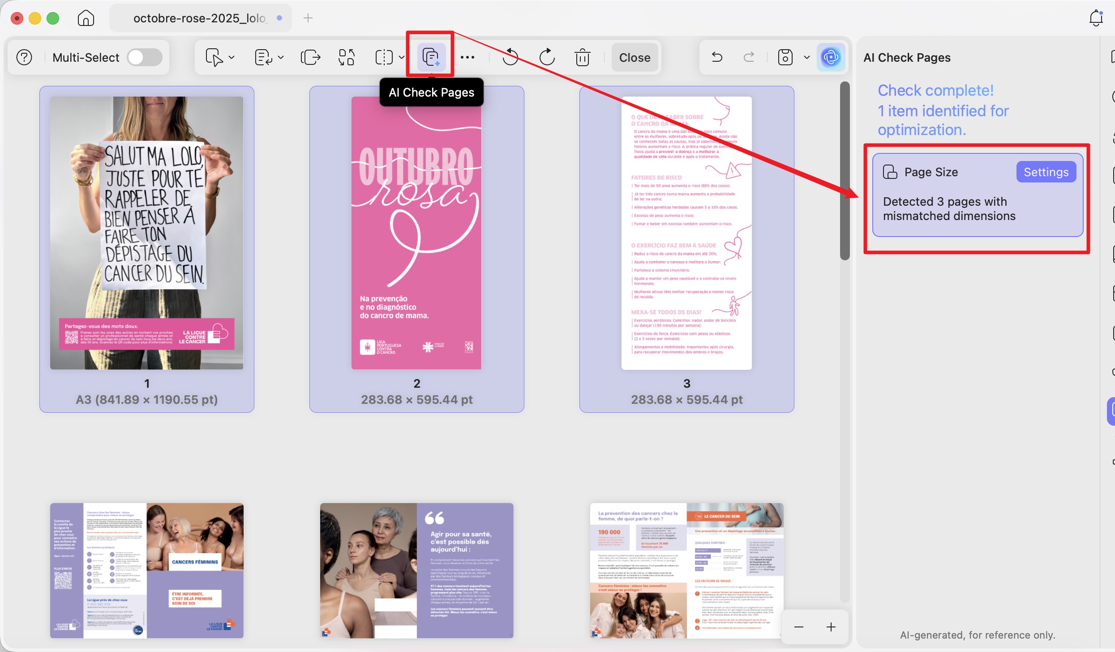
Task: Open the help question mark icon
Action: point(24,57)
